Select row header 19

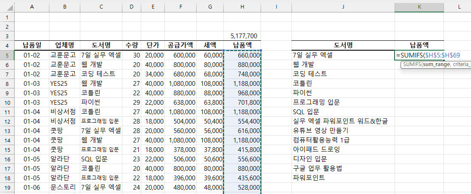pyautogui.click(x=7, y=188)
